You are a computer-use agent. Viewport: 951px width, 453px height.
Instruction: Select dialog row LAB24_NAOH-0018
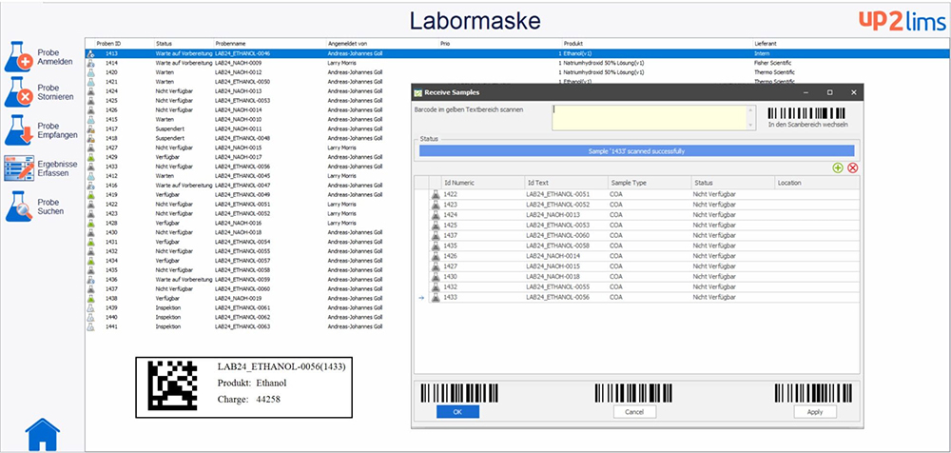click(637, 276)
